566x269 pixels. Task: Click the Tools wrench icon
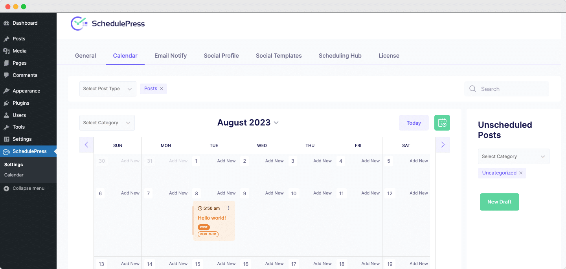coord(6,127)
